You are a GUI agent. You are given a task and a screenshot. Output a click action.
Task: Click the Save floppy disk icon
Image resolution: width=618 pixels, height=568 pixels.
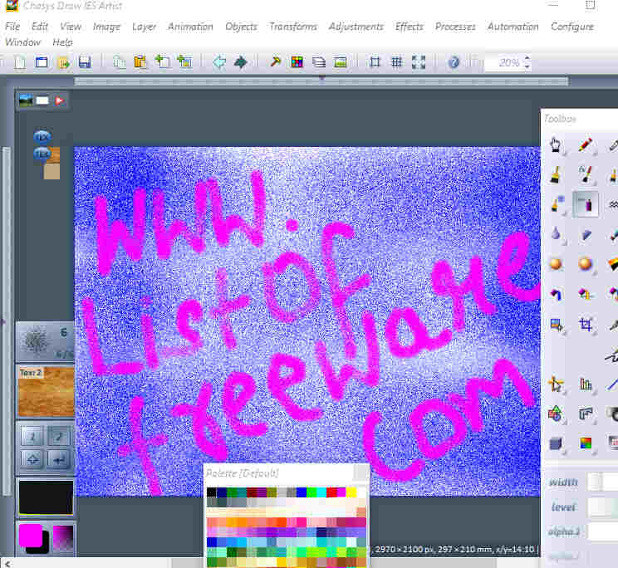[85, 62]
